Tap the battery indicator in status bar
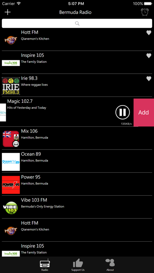Image resolution: width=154 pixels, height=273 pixels. pyautogui.click(x=148, y=4)
